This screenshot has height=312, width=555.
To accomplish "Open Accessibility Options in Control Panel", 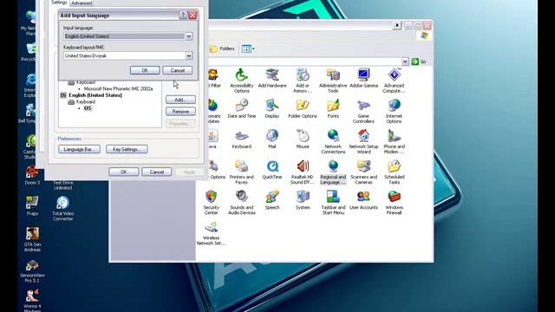I will (241, 81).
